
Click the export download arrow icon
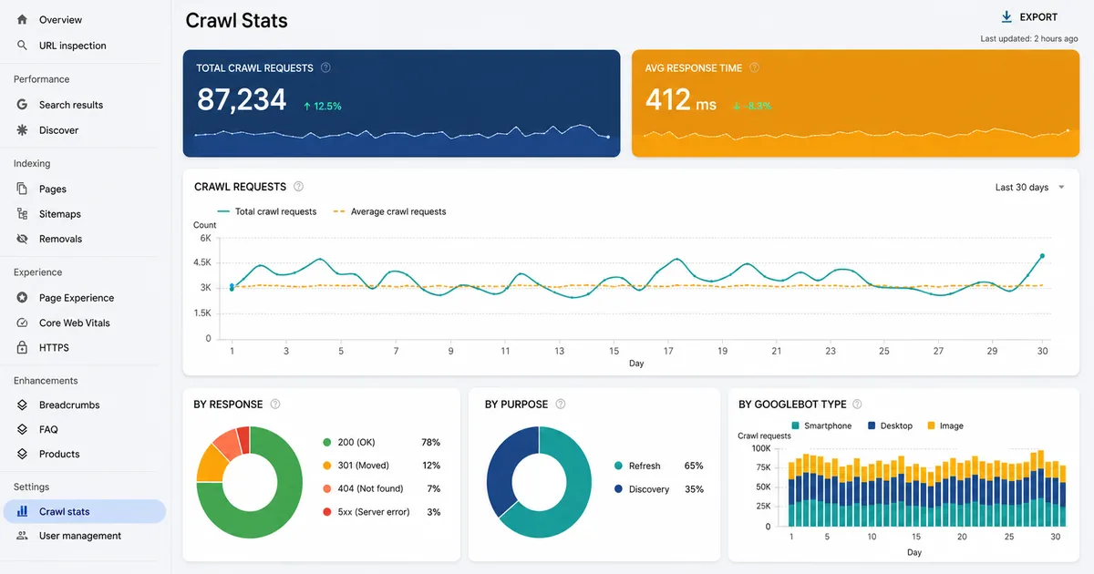[x=1006, y=16]
